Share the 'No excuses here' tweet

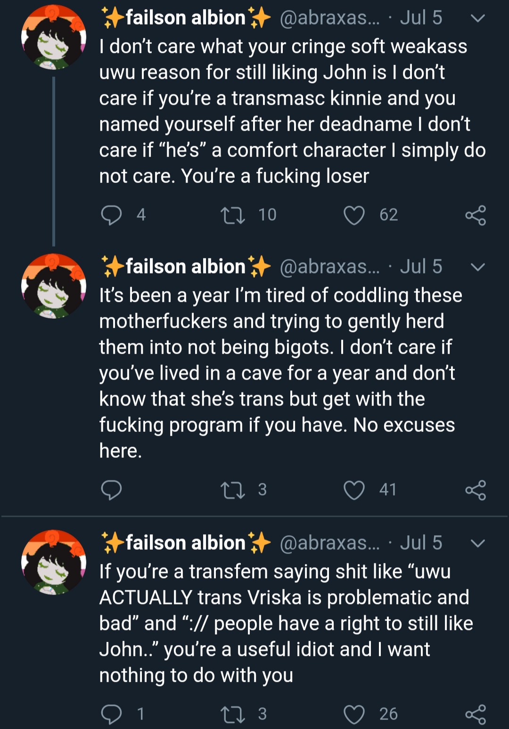tap(475, 490)
